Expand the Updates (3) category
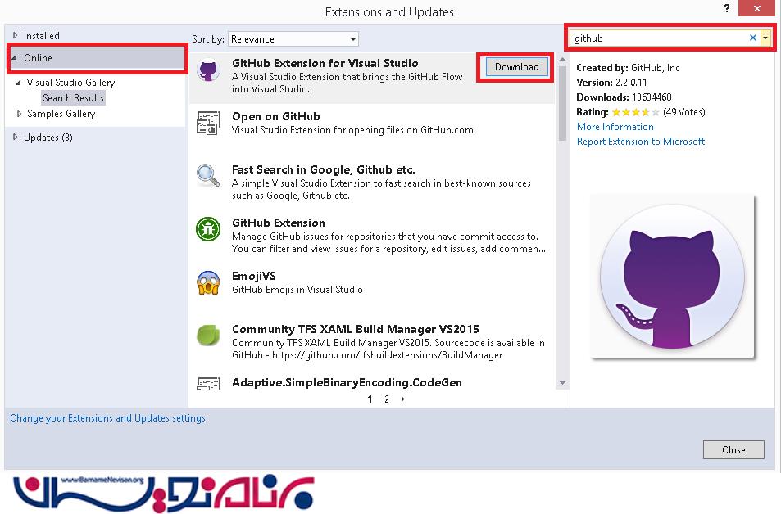781x514 pixels. [x=15, y=138]
